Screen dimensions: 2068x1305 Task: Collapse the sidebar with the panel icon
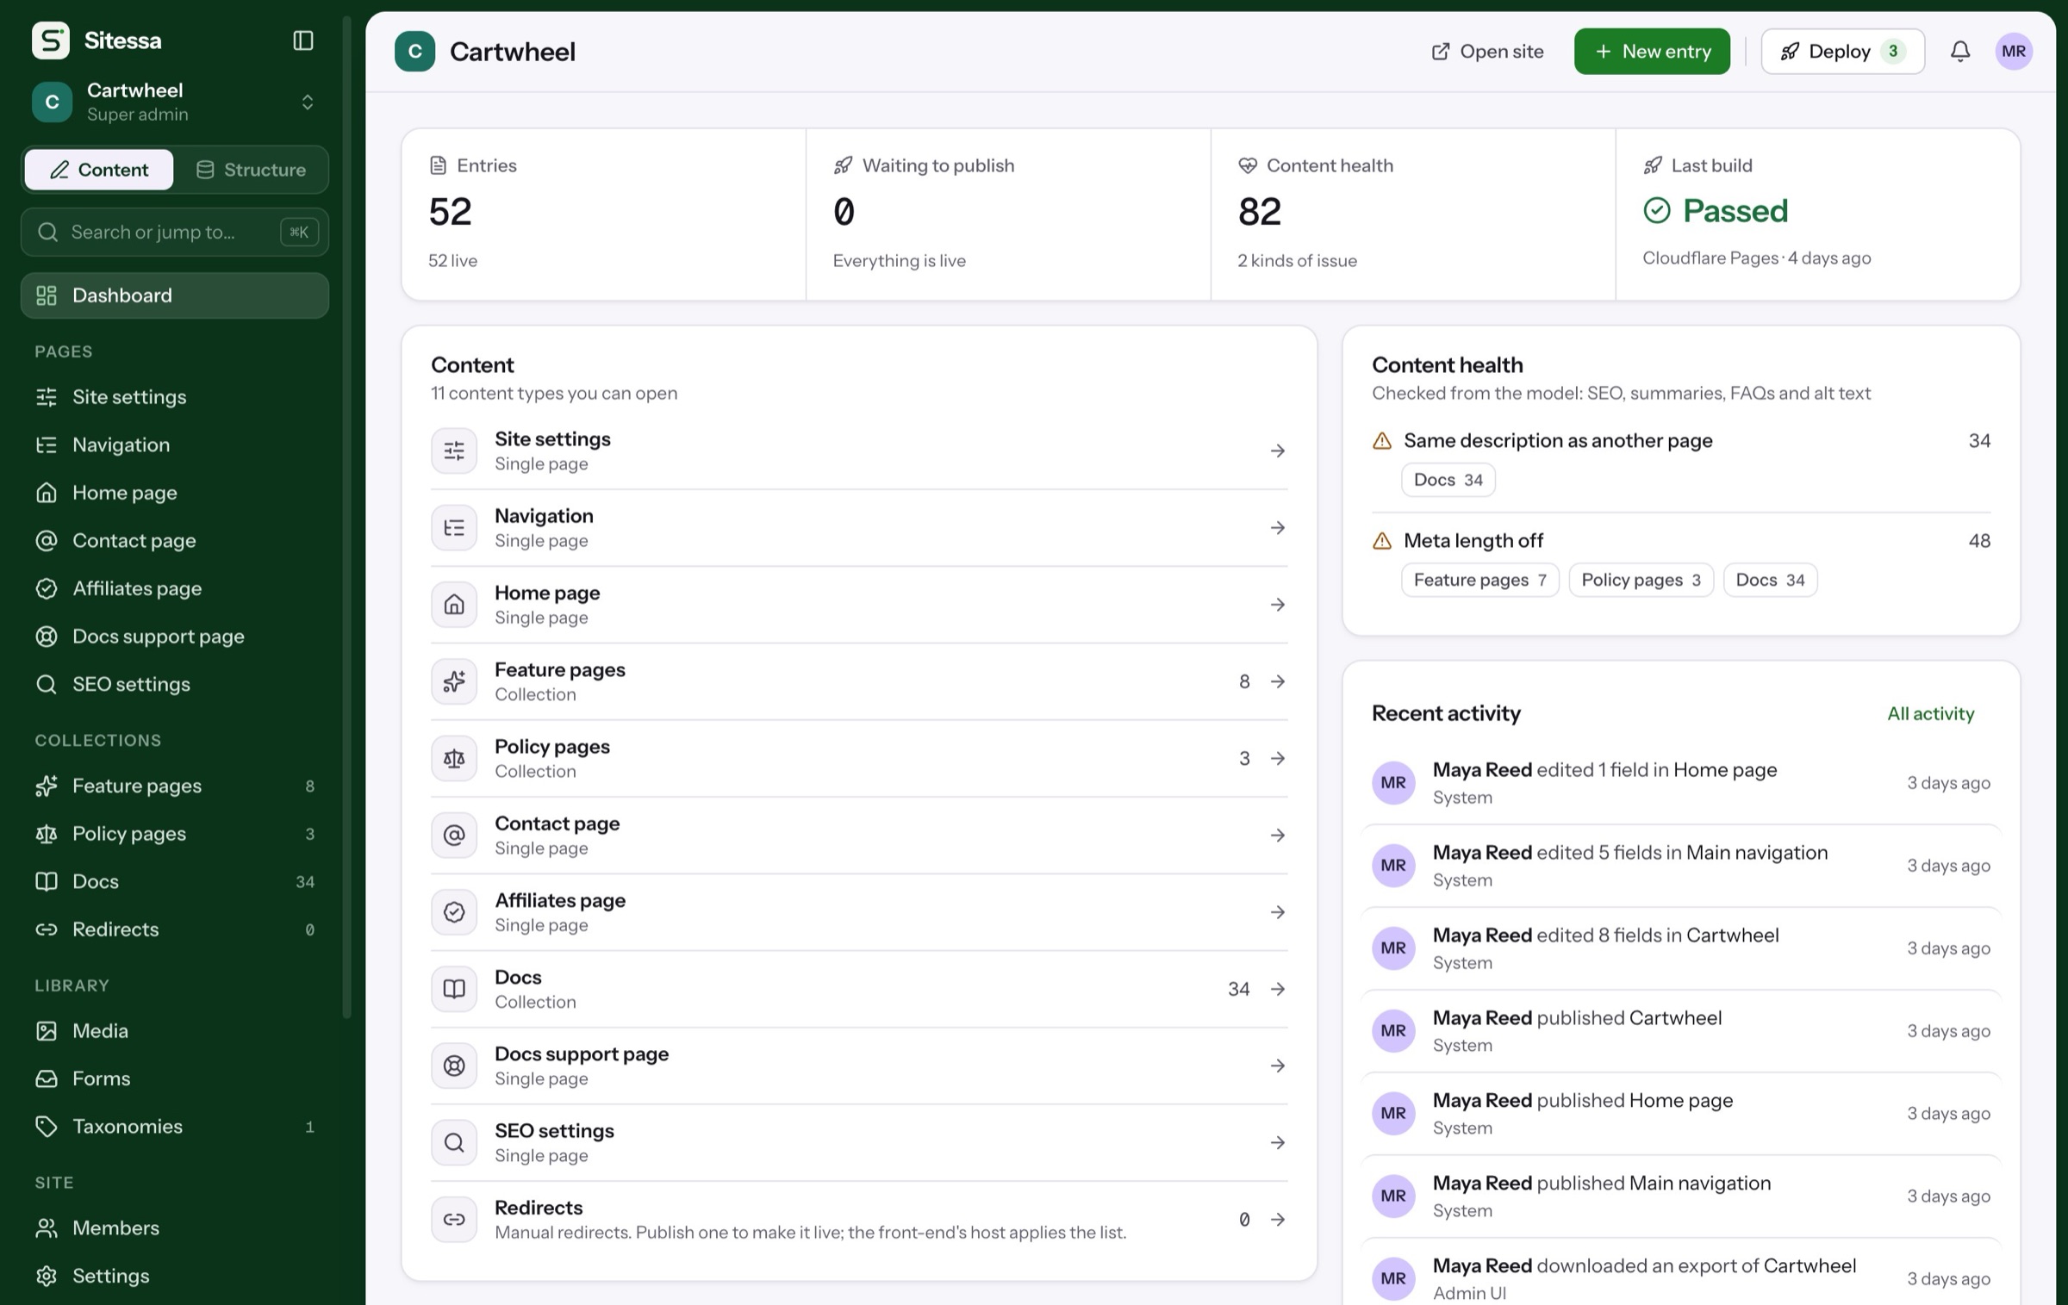pyautogui.click(x=302, y=40)
